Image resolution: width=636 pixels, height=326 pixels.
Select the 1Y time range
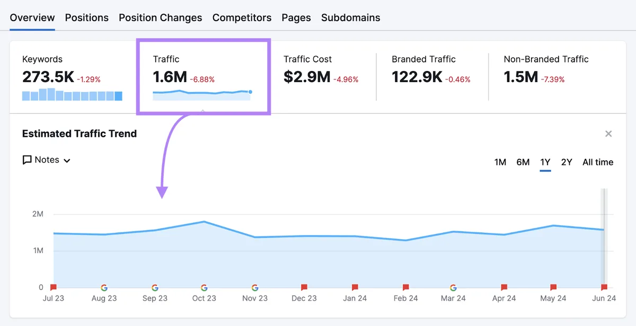pyautogui.click(x=545, y=162)
